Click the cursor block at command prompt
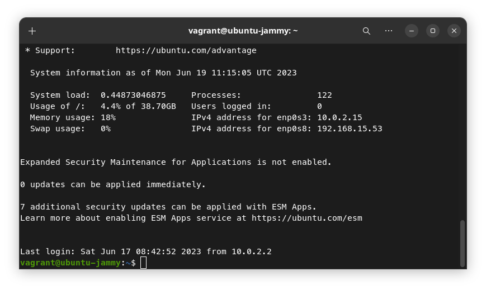The width and height of the screenshot is (486, 290). point(144,263)
